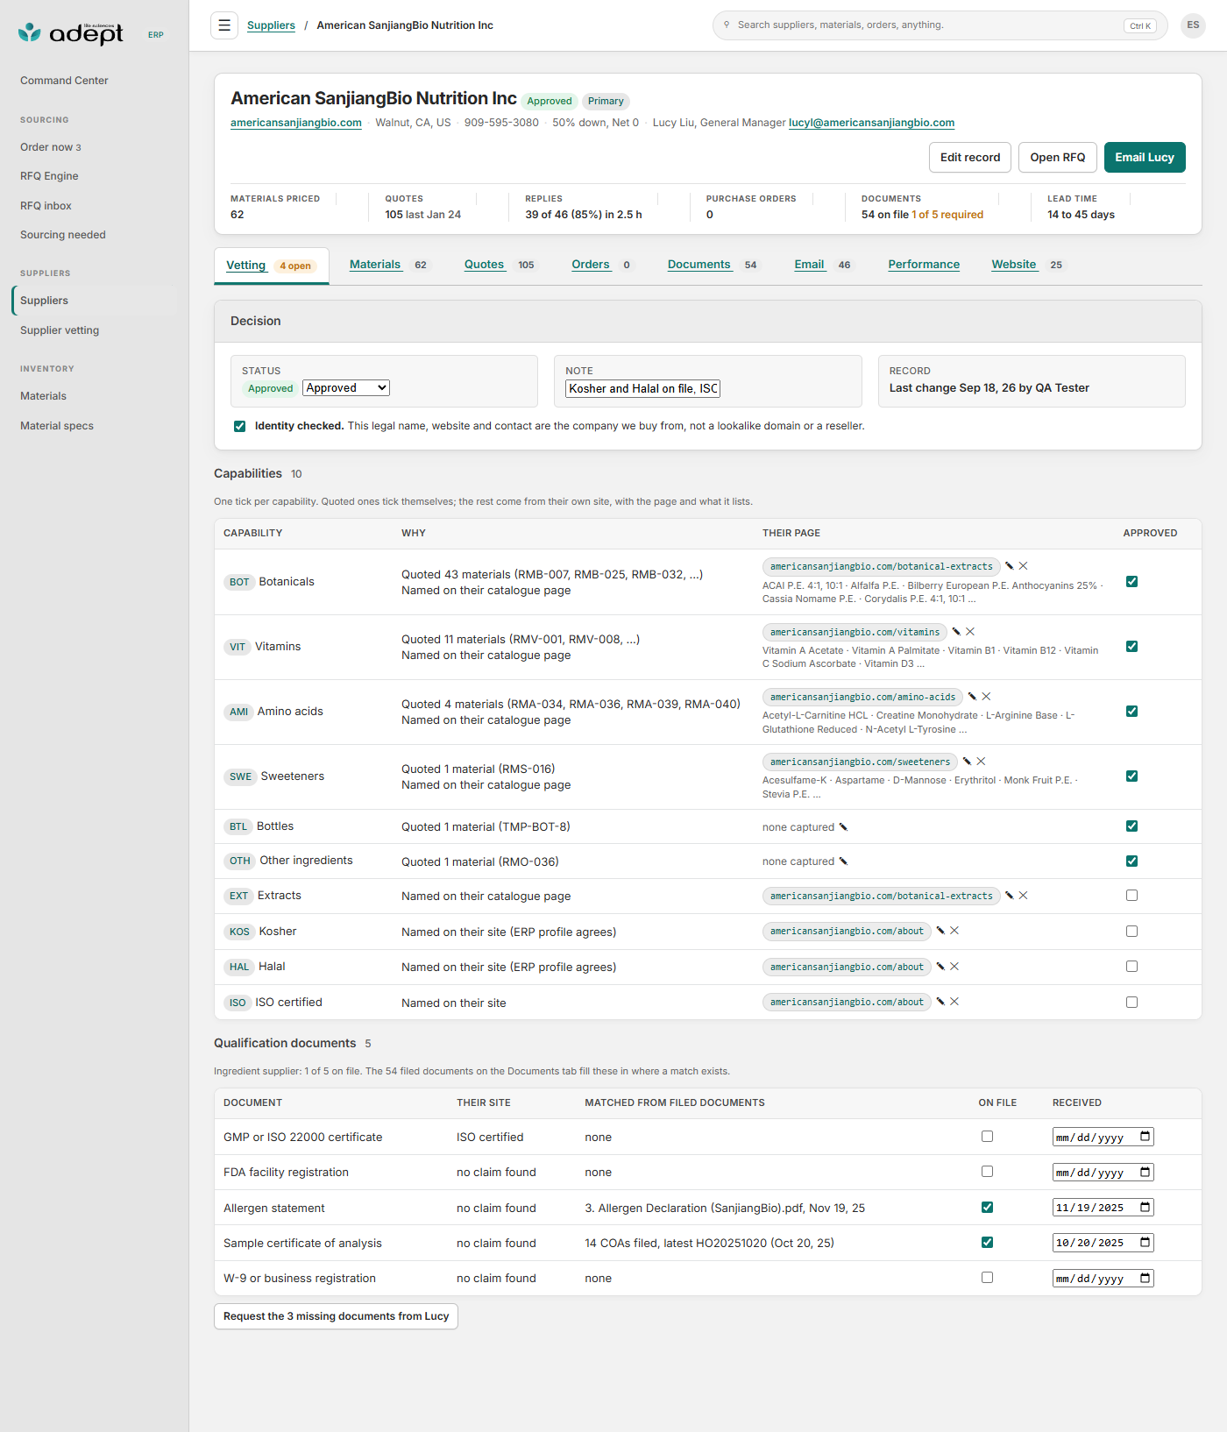Edit the decision Note field
Viewport: 1227px width, 1432px height.
tap(642, 388)
